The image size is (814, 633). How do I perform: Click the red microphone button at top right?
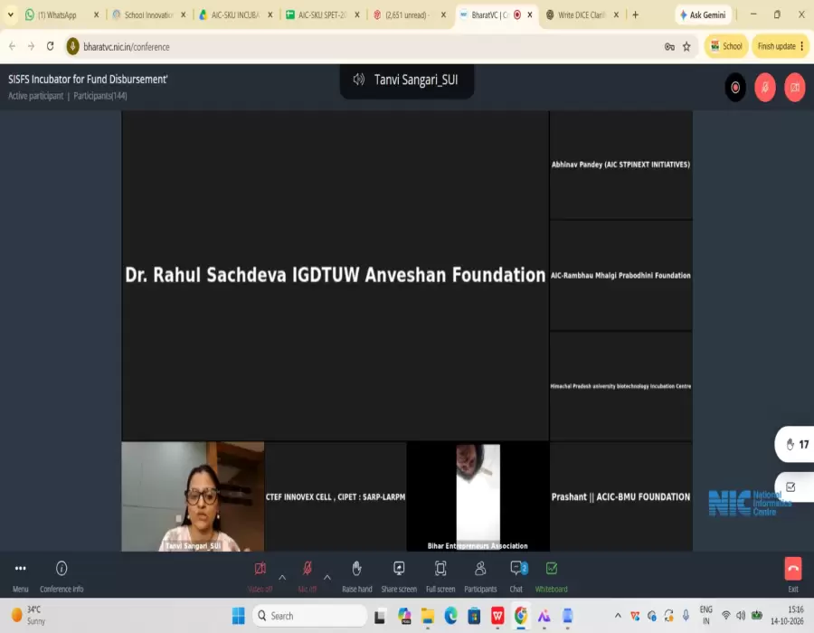764,87
